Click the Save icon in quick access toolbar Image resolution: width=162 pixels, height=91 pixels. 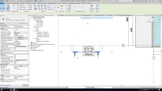click(7, 1)
